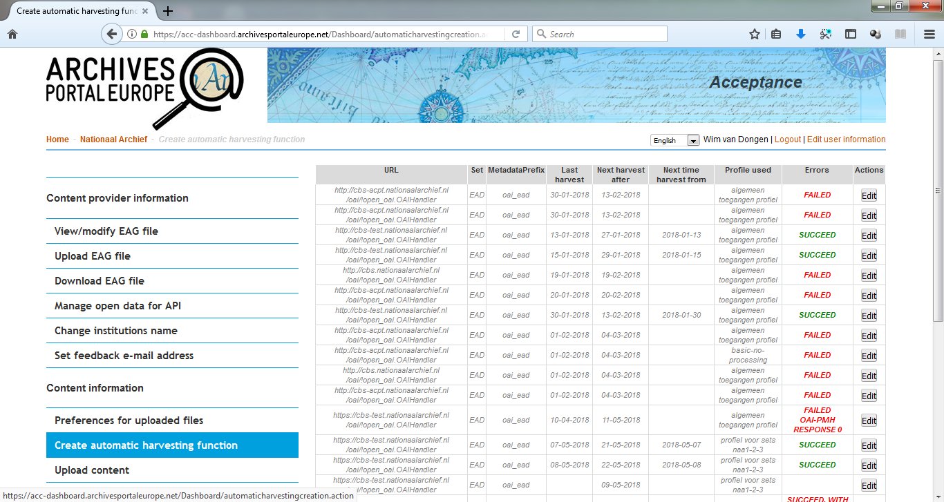This screenshot has width=944, height=502.
Task: Click the Archives Portal Europe logo
Action: [147, 88]
